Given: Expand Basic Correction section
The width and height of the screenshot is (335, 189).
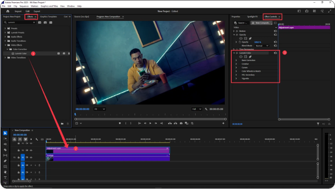Looking at the screenshot, I should point(236,60).
